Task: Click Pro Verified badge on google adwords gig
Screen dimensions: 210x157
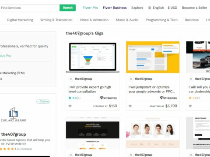Action: click(x=168, y=98)
